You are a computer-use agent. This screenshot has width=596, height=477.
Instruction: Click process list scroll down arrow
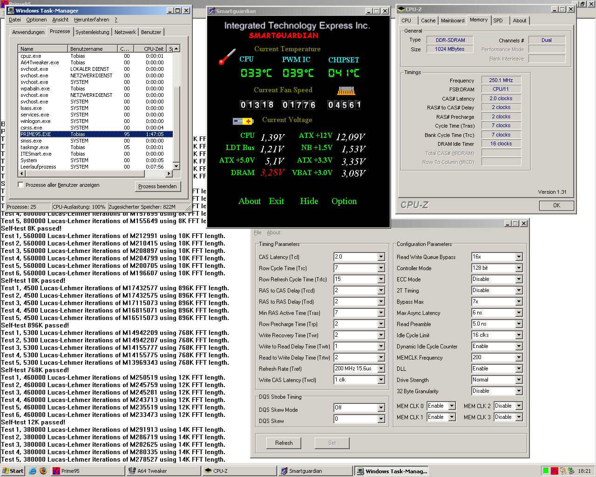[176, 166]
